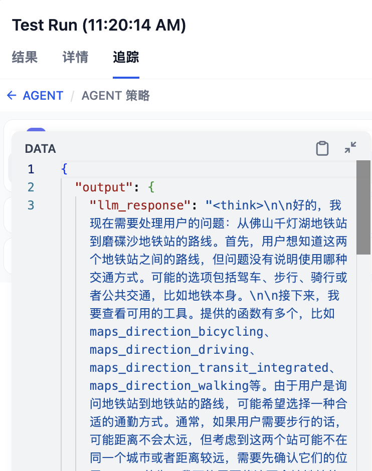The width and height of the screenshot is (372, 471).
Task: Copy the DATA panel contents to clipboard
Action: [x=322, y=148]
